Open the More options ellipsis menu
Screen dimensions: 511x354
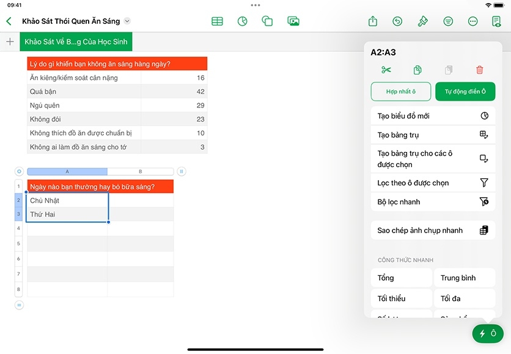pyautogui.click(x=472, y=21)
